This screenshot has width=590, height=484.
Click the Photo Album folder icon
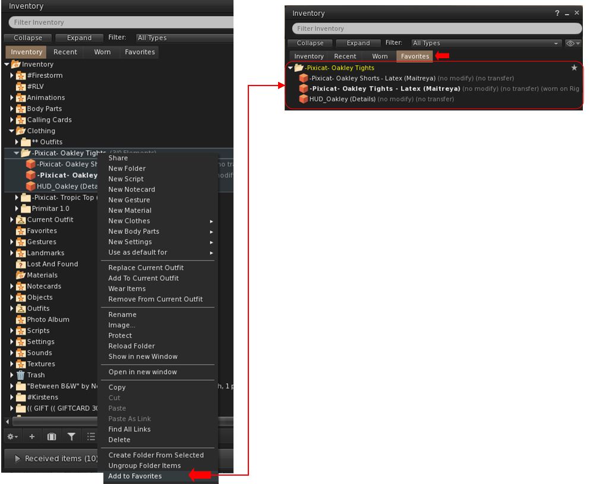(21, 319)
